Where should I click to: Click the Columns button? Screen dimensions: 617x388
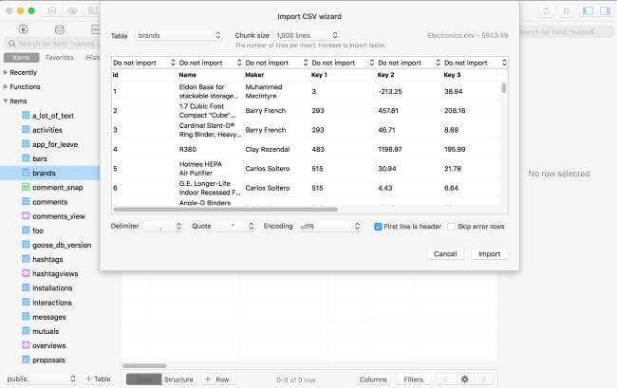point(373,379)
